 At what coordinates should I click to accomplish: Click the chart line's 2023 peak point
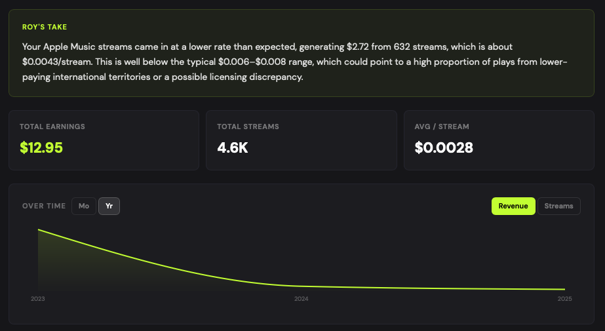click(39, 230)
